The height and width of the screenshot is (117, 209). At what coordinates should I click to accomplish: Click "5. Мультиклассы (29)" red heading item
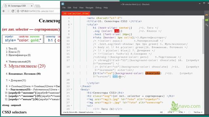click(x=25, y=66)
